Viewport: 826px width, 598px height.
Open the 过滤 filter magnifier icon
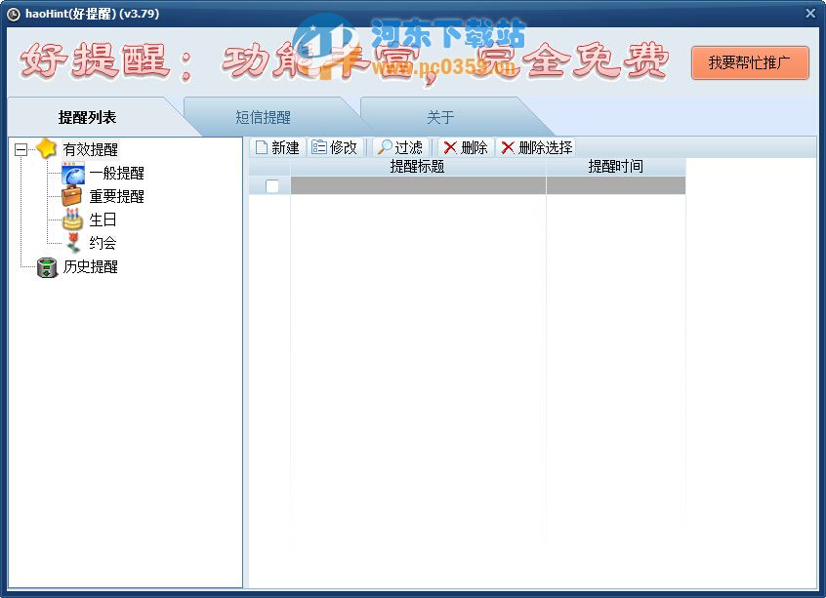pos(384,147)
